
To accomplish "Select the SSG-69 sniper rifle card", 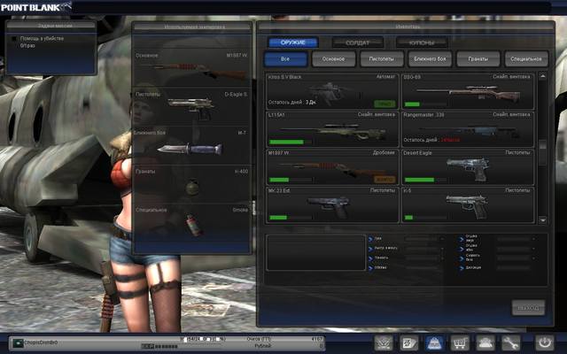I will click(x=468, y=91).
